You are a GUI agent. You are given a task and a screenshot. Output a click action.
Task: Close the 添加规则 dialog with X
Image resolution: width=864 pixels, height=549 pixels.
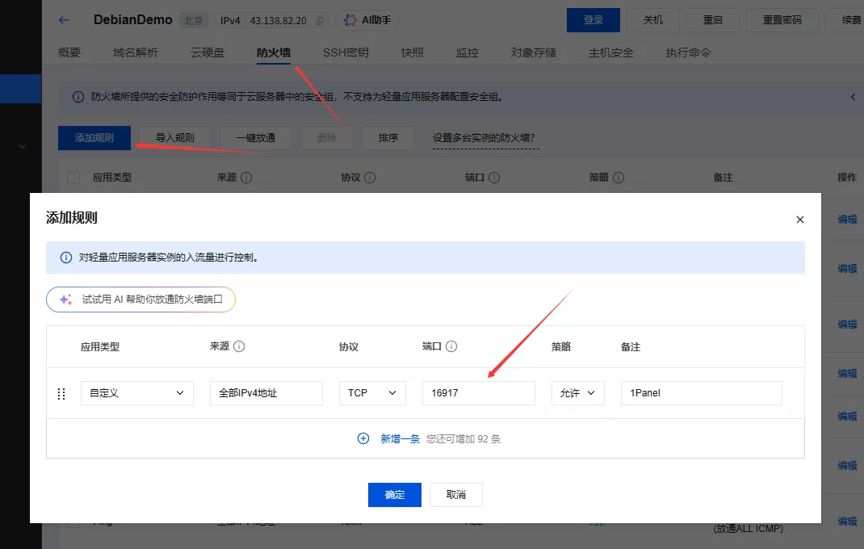[x=799, y=220]
